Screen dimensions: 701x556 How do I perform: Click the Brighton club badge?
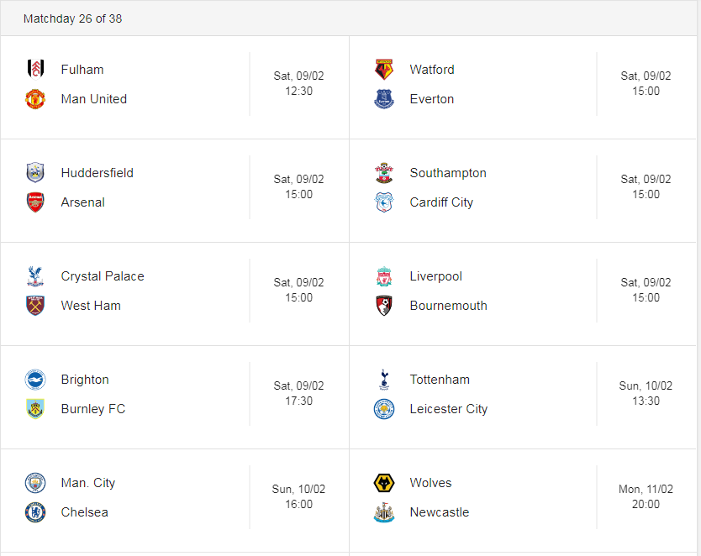tap(35, 380)
